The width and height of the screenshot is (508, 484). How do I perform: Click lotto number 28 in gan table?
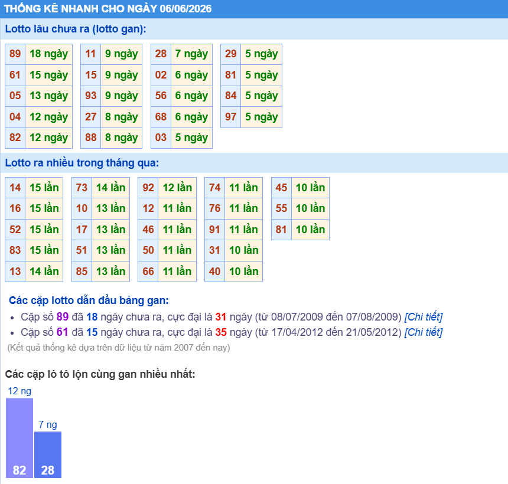point(161,54)
